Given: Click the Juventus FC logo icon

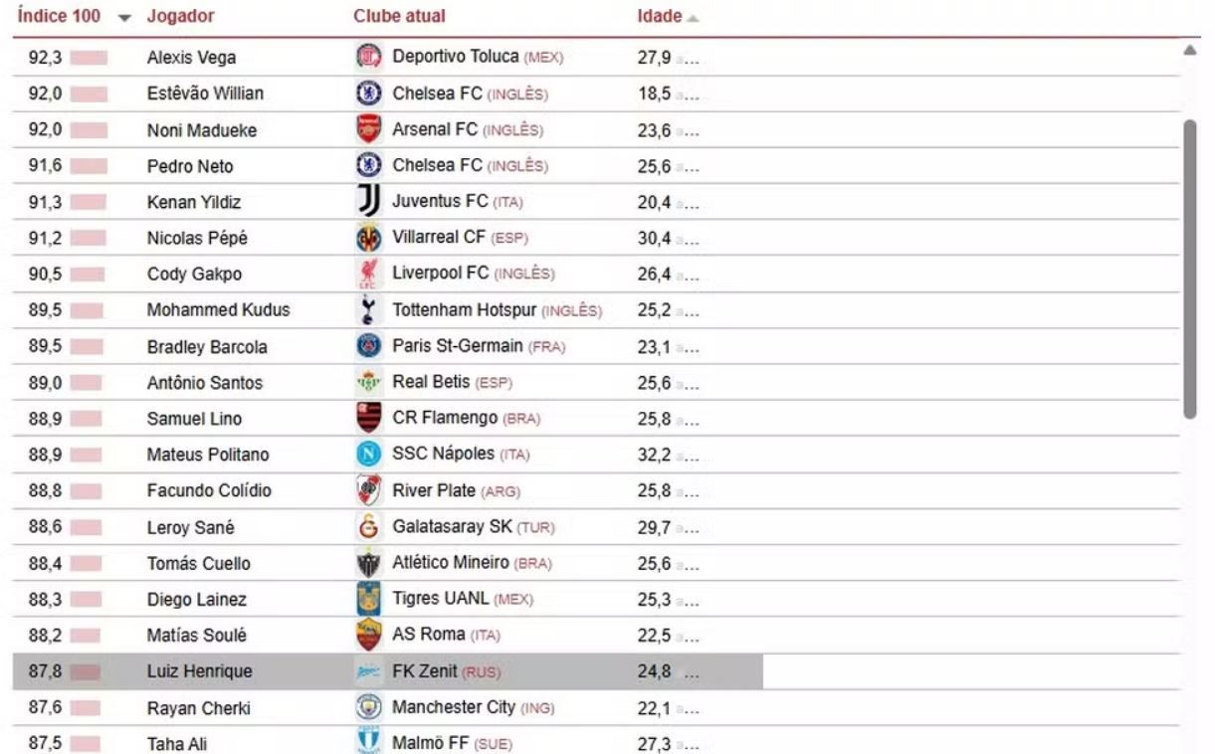Looking at the screenshot, I should pyautogui.click(x=369, y=201).
